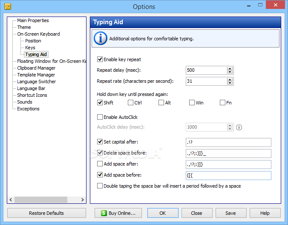Open Floating Window for On-Screen Keyboard settings
The image size is (288, 225).
52,61
